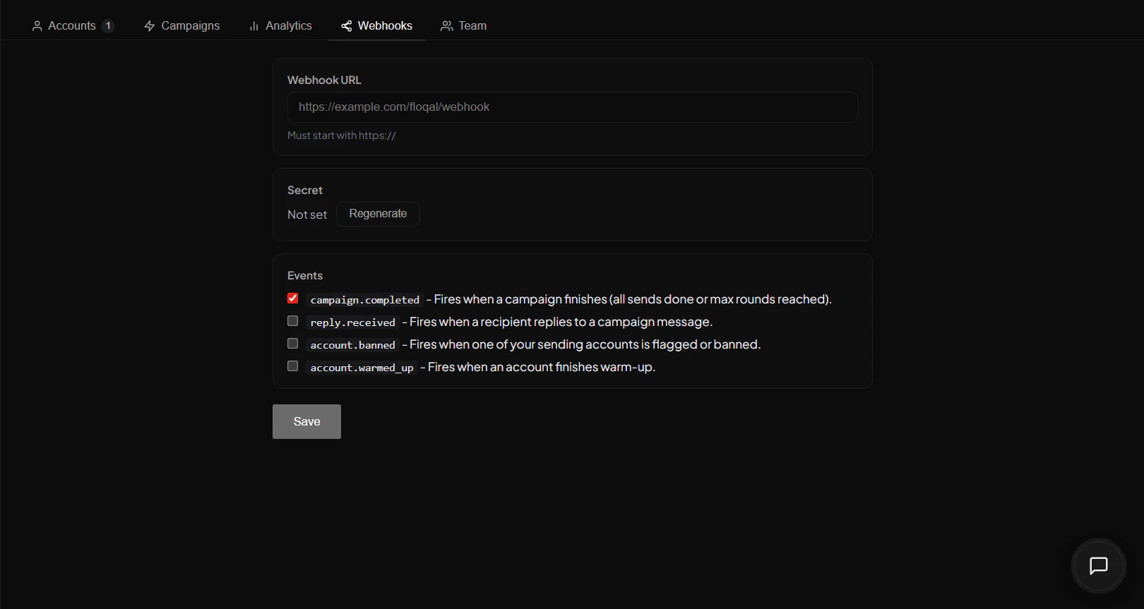
Task: Click the Webhooks share-node icon
Action: pyautogui.click(x=346, y=26)
